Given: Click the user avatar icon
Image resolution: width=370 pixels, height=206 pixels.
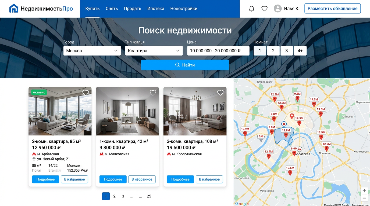Looking at the screenshot, I should click(277, 9).
